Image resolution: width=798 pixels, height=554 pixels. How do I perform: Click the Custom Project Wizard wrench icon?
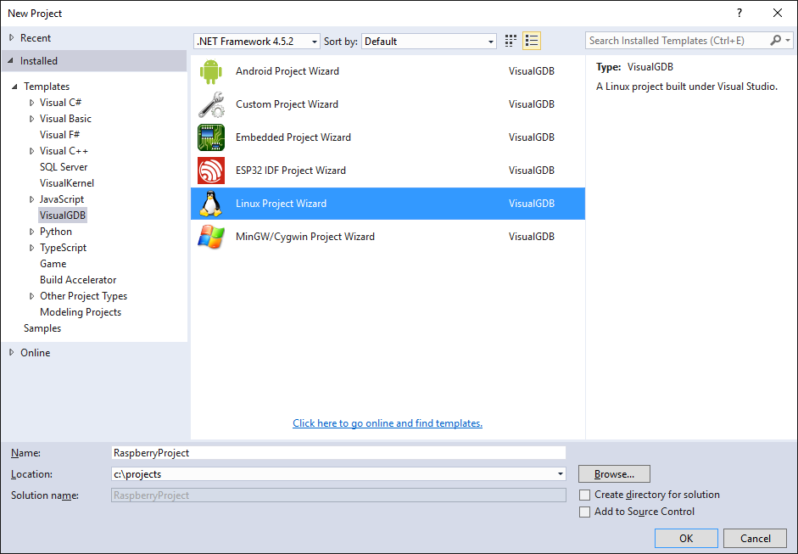pyautogui.click(x=210, y=104)
